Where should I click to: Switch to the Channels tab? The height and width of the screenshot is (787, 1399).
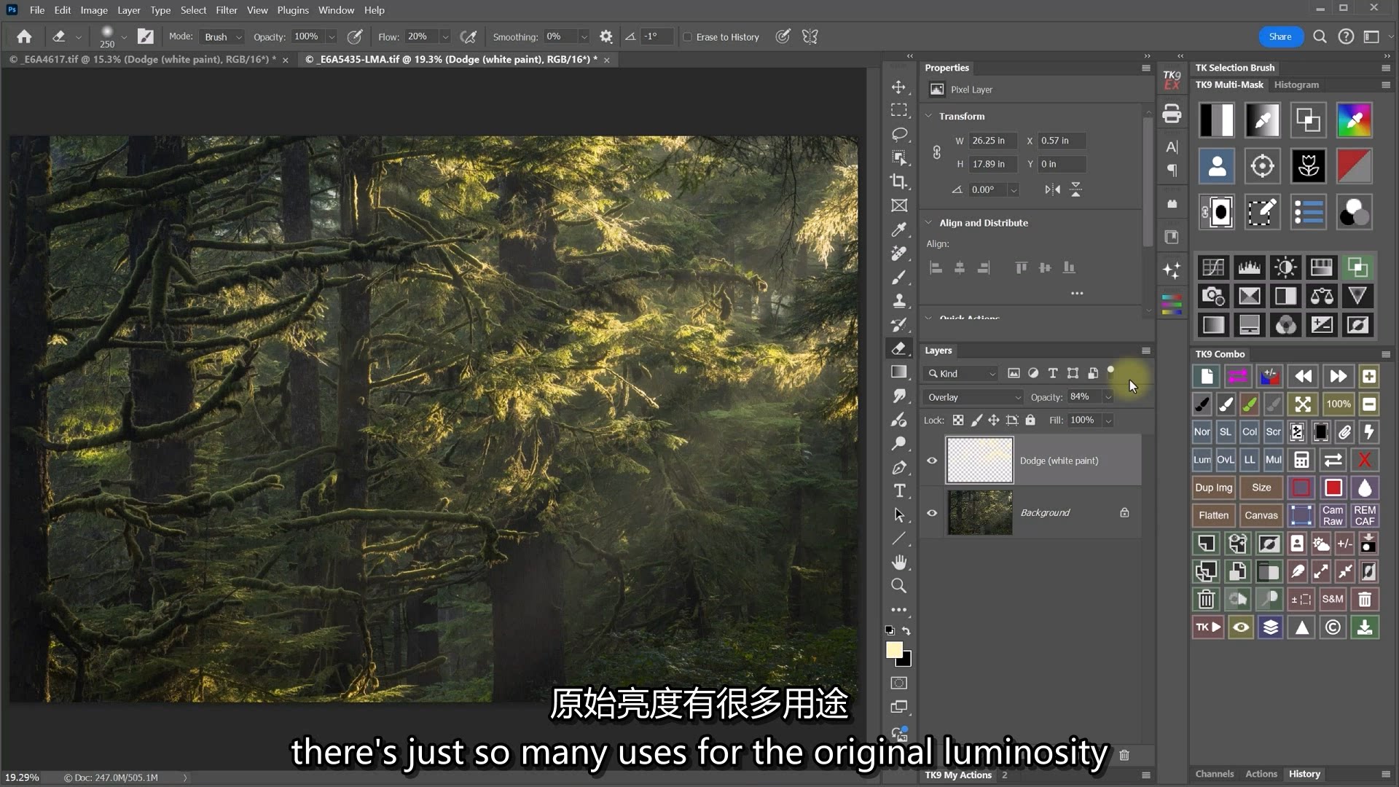pos(1214,774)
